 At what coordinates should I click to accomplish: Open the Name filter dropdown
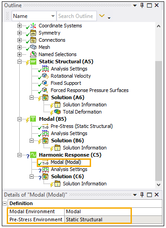(x=53, y=16)
